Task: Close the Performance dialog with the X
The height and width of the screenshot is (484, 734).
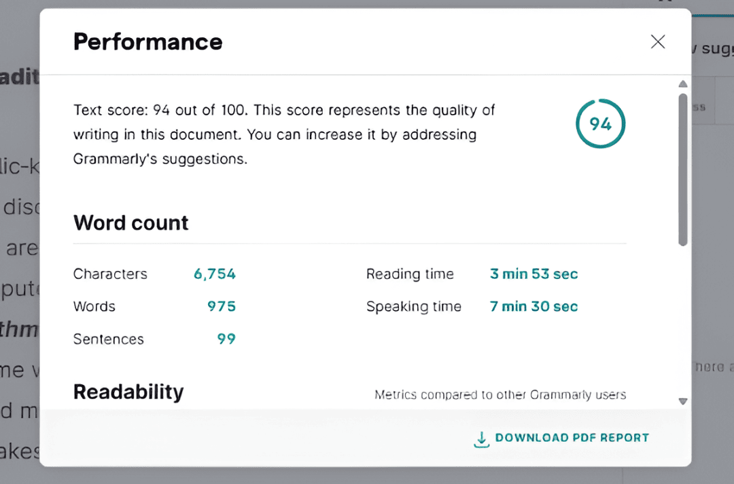Action: point(657,42)
